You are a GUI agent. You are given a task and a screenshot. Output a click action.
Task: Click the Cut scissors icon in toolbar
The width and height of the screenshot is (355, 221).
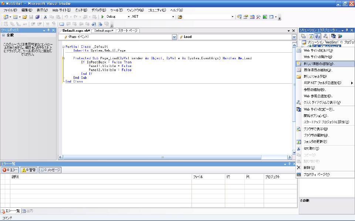coord(45,17)
